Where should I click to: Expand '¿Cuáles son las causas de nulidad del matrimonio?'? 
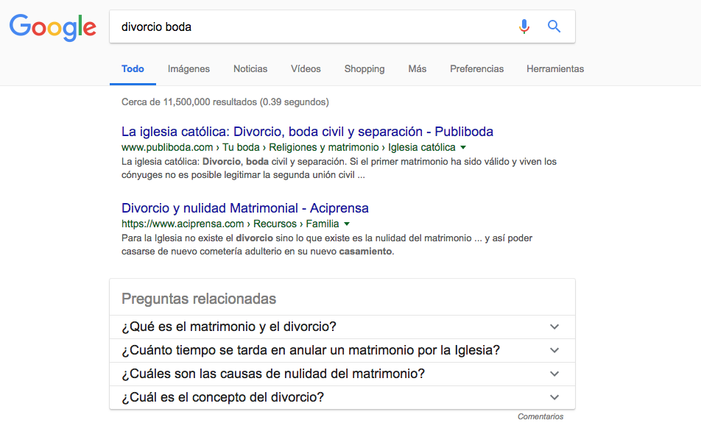coord(554,374)
